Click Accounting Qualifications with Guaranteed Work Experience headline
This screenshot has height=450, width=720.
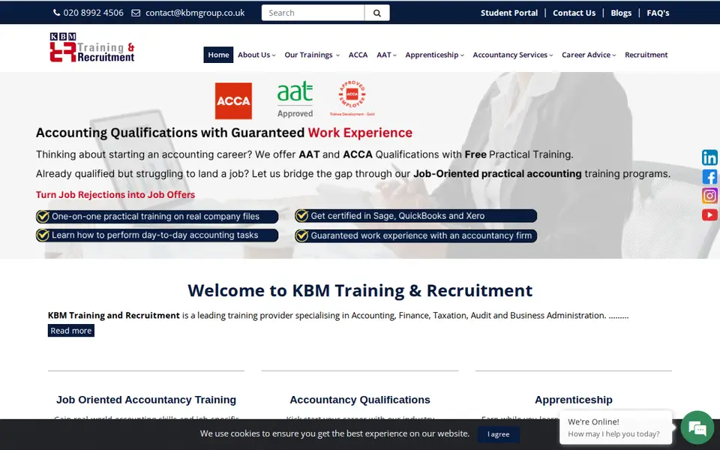click(x=224, y=133)
